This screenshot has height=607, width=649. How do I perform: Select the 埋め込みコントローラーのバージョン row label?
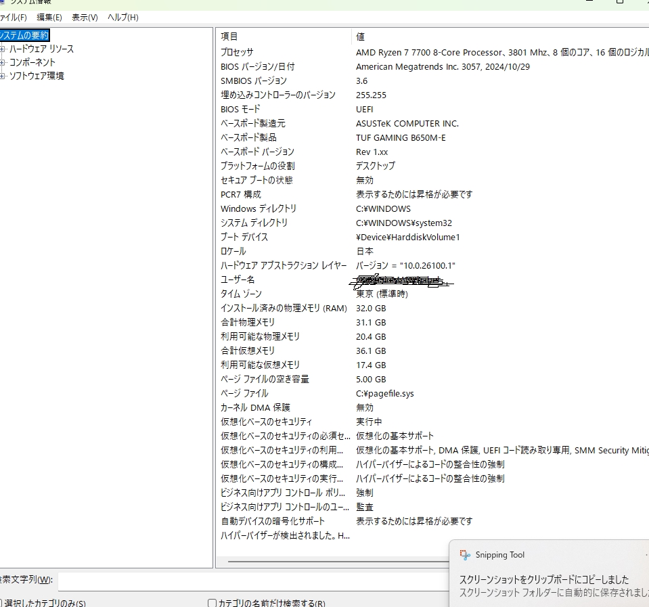[277, 95]
